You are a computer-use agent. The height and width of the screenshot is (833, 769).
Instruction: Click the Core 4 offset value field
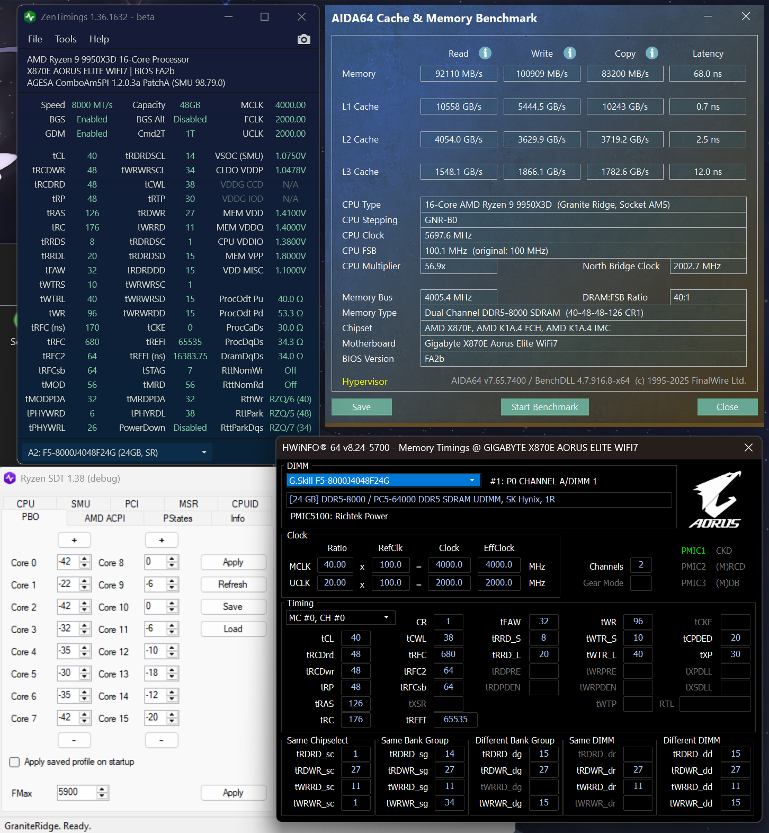68,651
